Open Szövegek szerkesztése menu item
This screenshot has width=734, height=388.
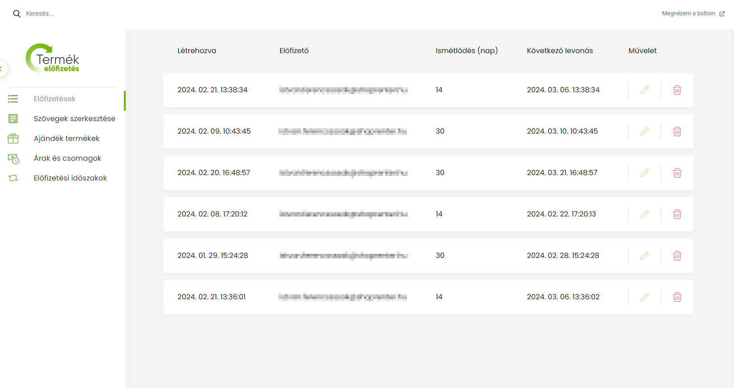click(x=74, y=118)
